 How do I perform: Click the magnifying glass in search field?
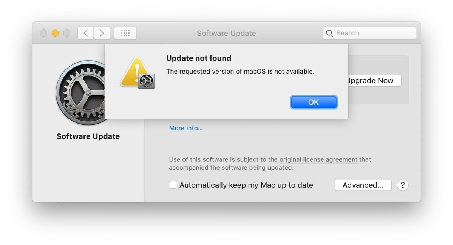point(329,33)
